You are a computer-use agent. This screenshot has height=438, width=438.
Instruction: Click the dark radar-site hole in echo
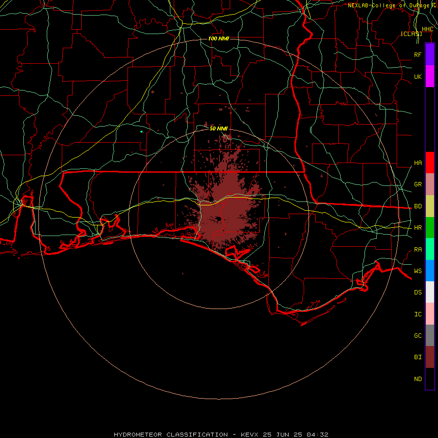(x=219, y=219)
